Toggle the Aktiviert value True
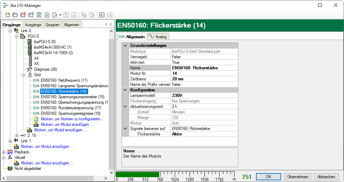 204,62
